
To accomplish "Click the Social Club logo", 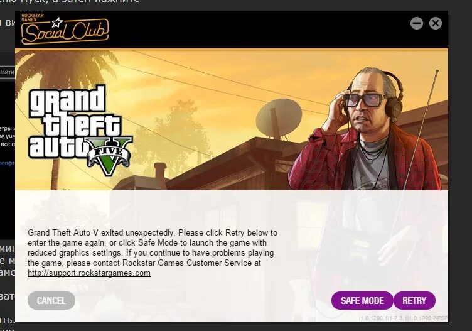I will (x=65, y=29).
